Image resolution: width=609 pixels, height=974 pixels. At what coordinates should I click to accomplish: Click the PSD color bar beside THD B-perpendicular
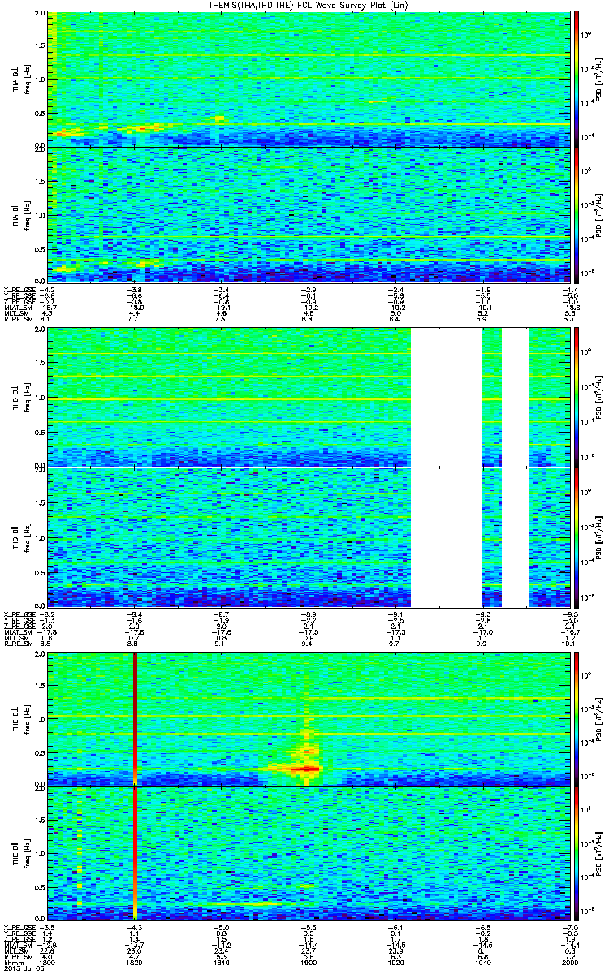click(577, 397)
